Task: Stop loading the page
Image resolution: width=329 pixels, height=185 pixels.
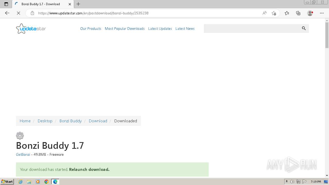Action: (19, 13)
